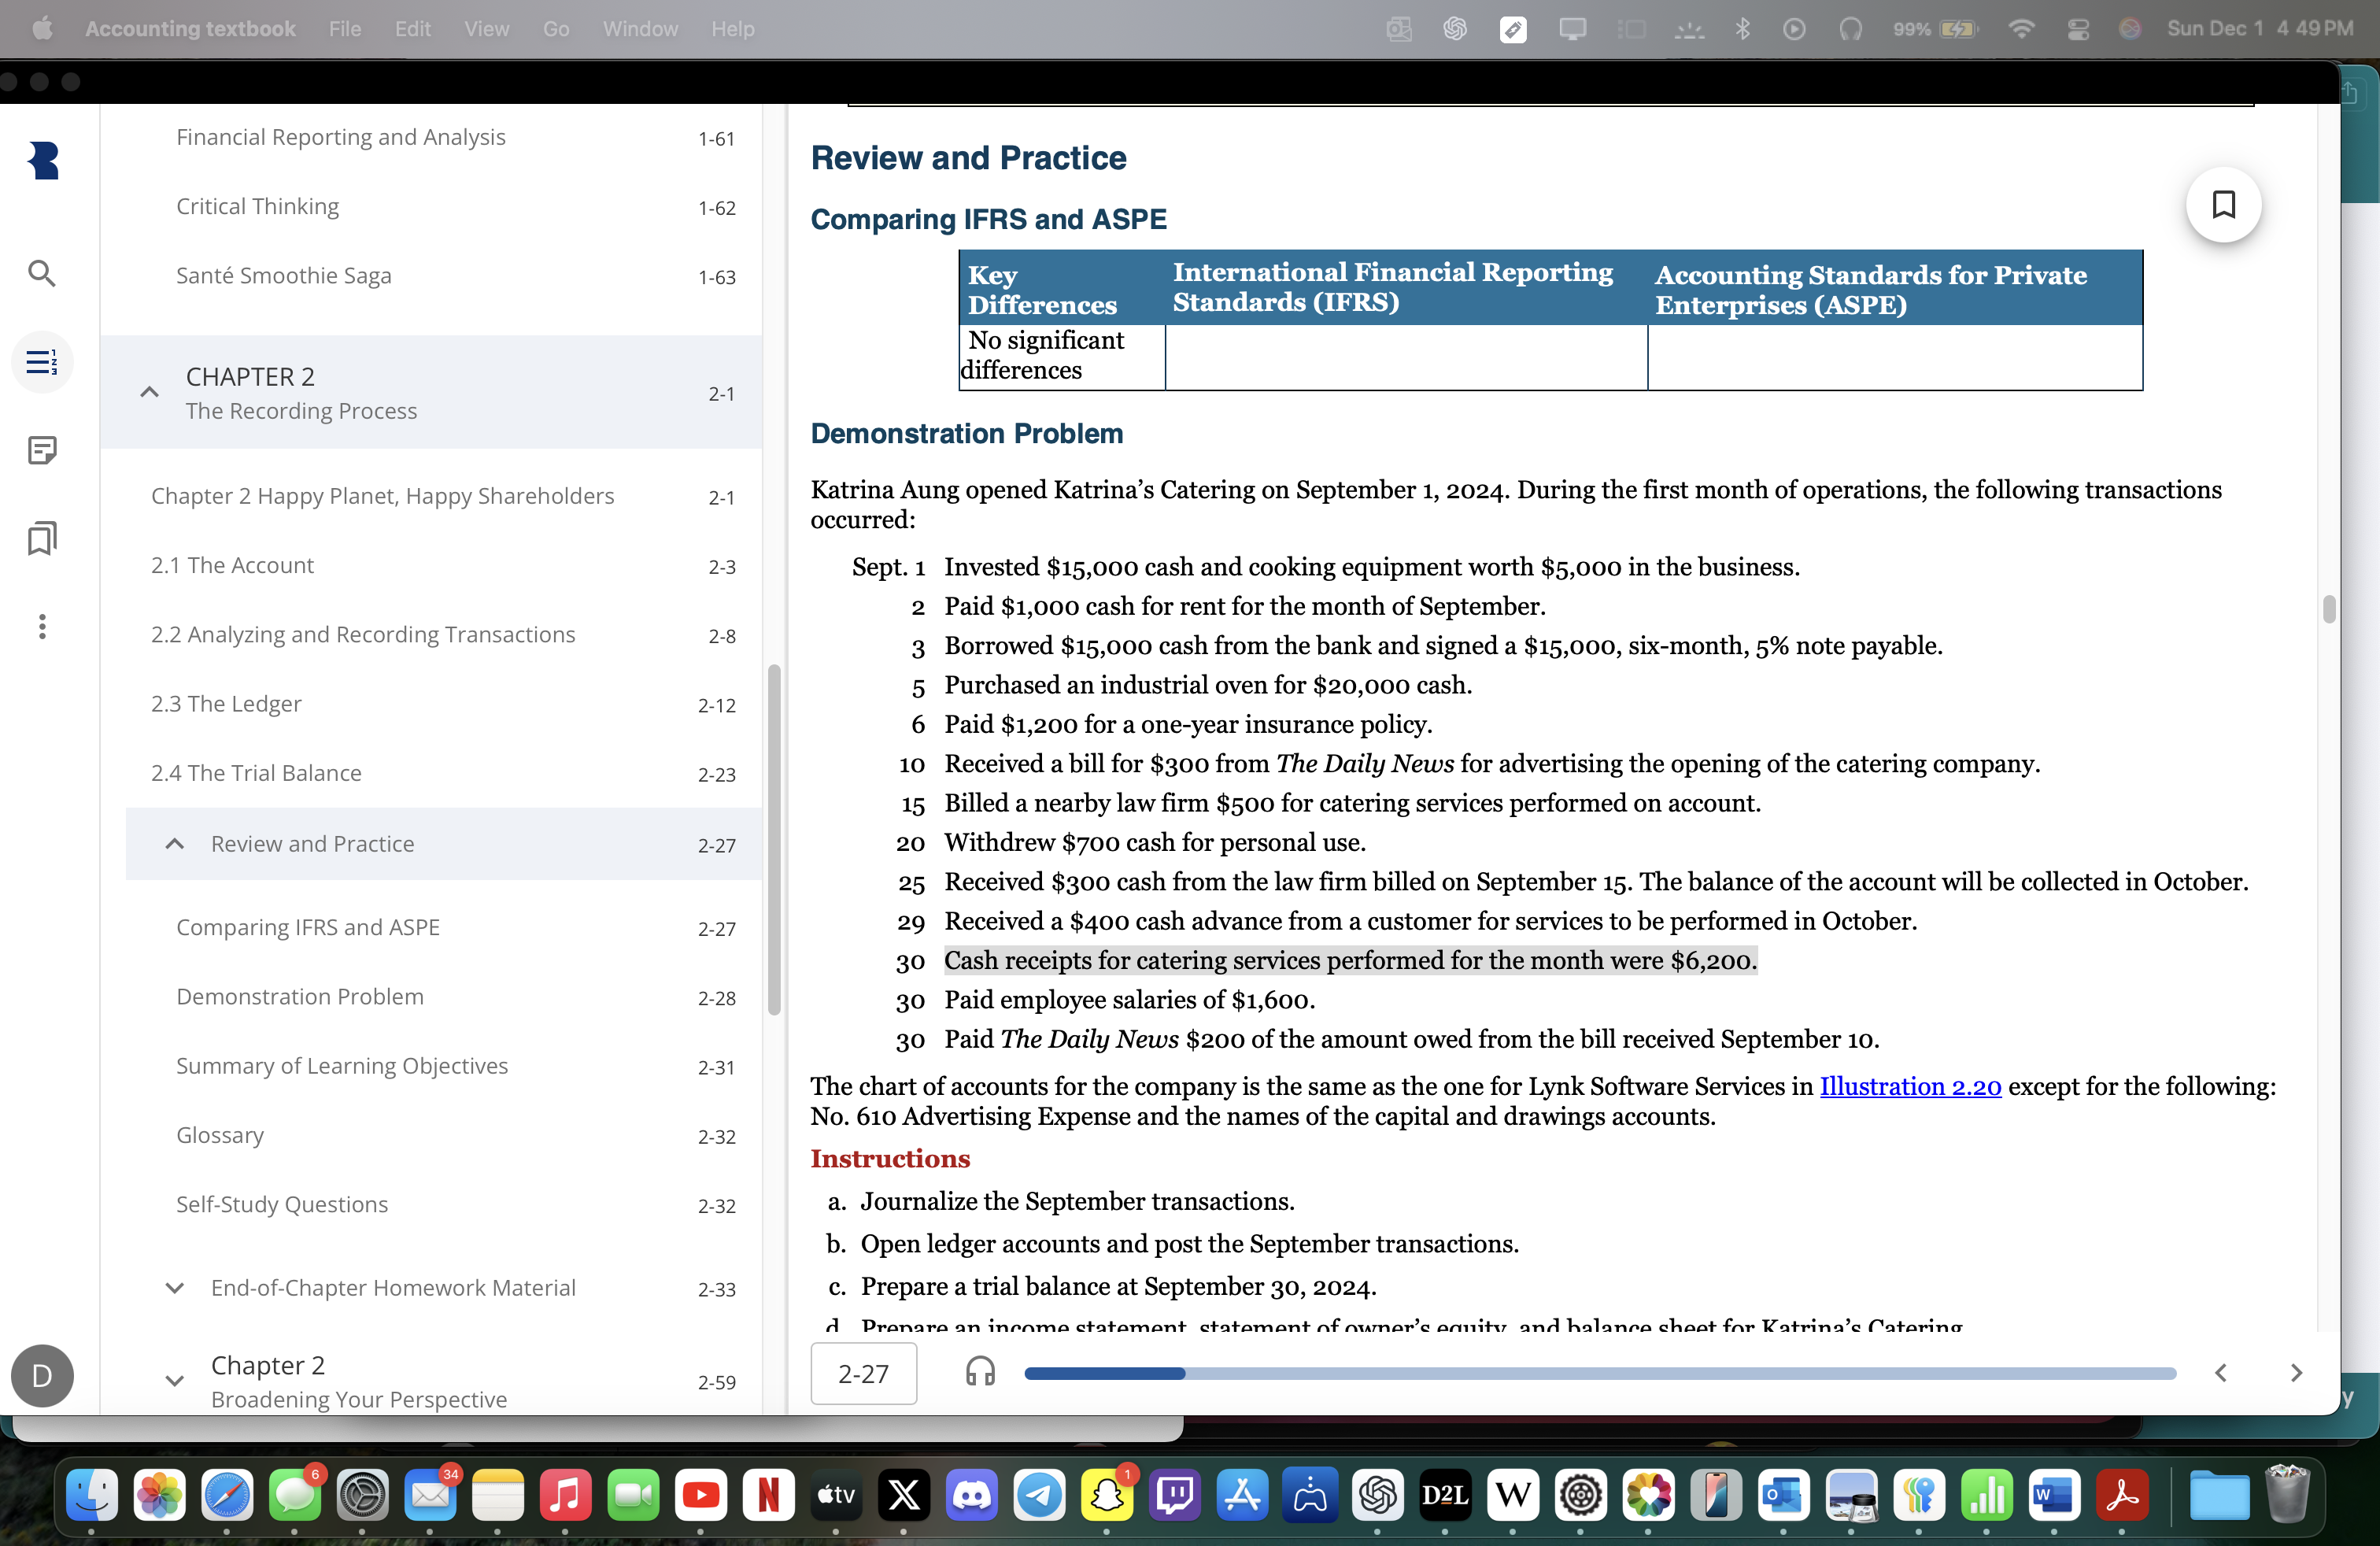
Task: Click the blue bookshelf logo icon
Action: point(43,160)
